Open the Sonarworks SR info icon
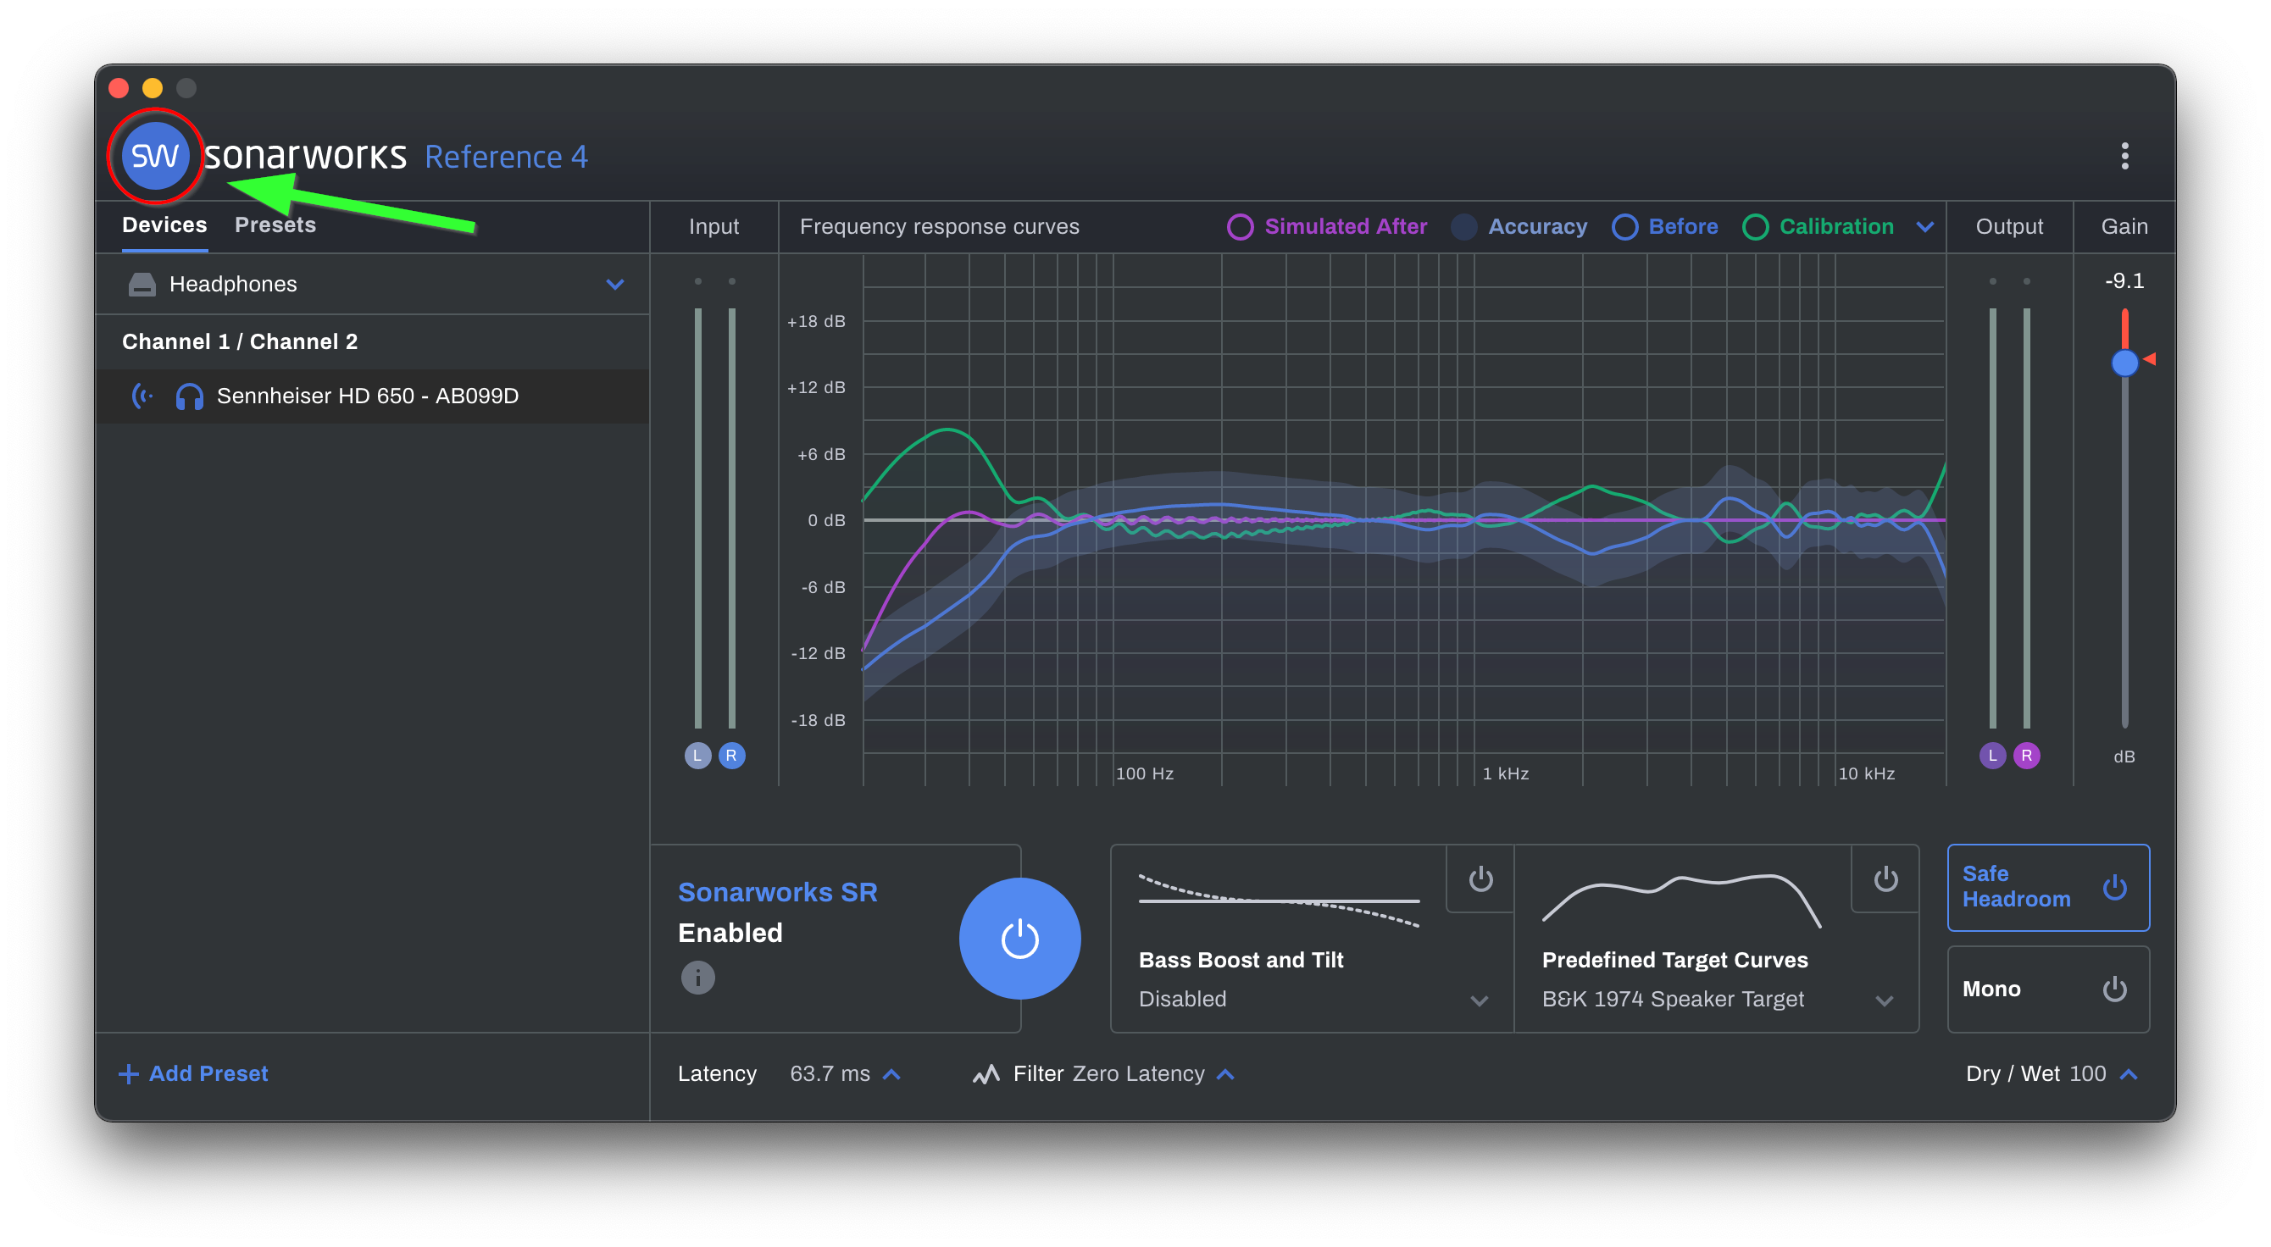 pos(697,978)
